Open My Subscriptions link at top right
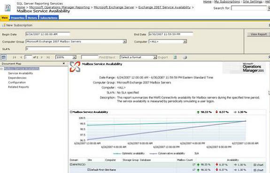270x173 pixels. [x=227, y=2]
